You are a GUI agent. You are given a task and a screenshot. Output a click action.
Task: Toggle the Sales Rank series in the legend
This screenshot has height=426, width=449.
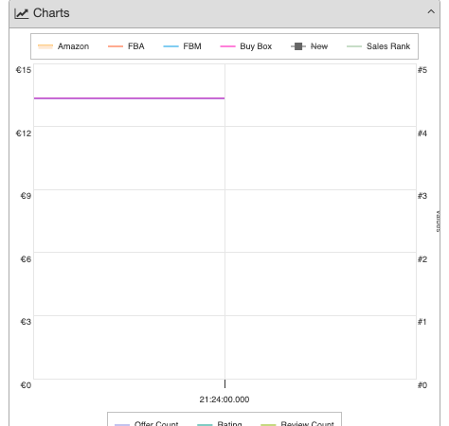[x=378, y=46]
